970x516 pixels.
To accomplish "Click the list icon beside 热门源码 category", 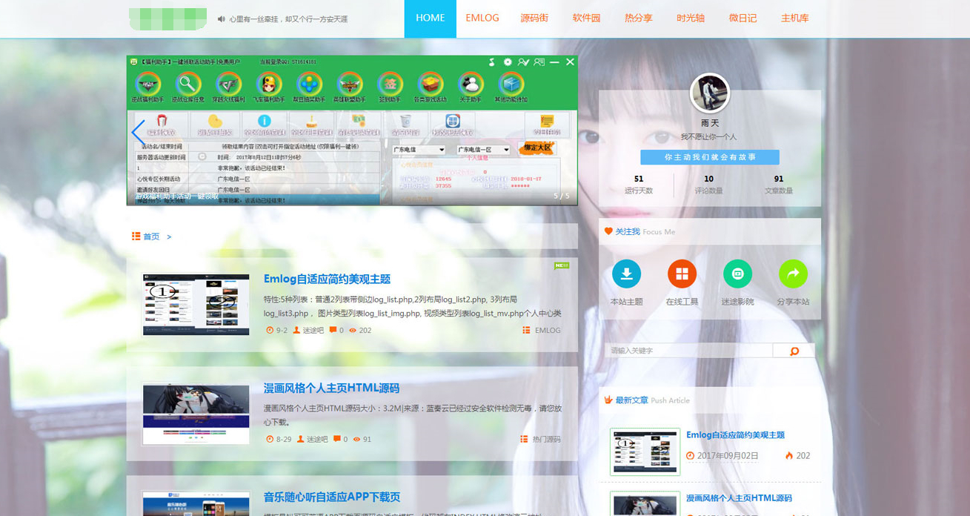I will click(x=524, y=440).
